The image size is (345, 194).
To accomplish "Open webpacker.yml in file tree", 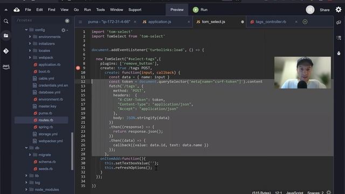I will click(x=50, y=141).
